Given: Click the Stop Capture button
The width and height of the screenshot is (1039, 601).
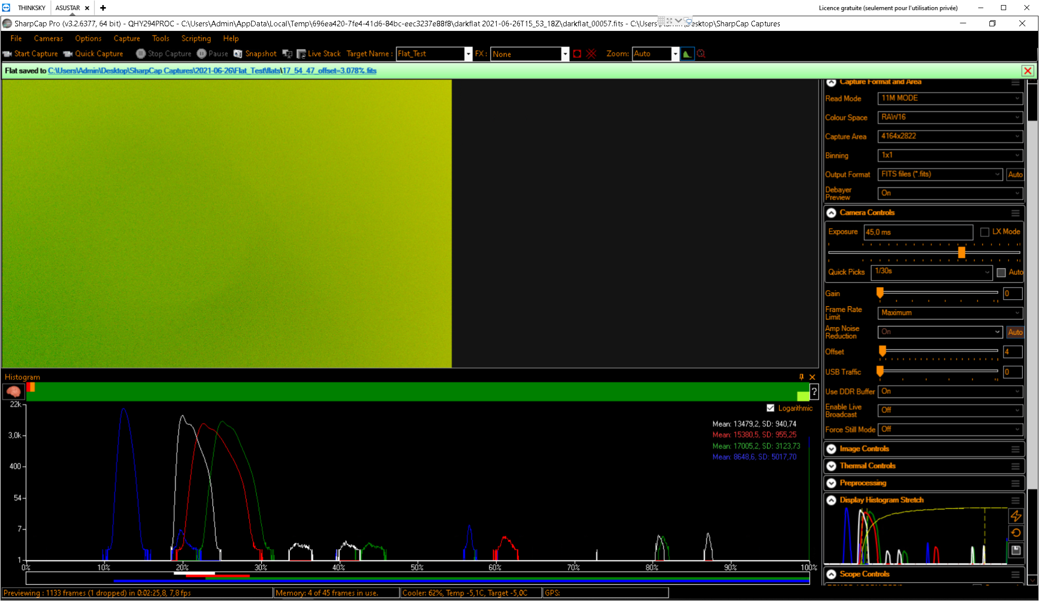Looking at the screenshot, I should click(x=164, y=54).
